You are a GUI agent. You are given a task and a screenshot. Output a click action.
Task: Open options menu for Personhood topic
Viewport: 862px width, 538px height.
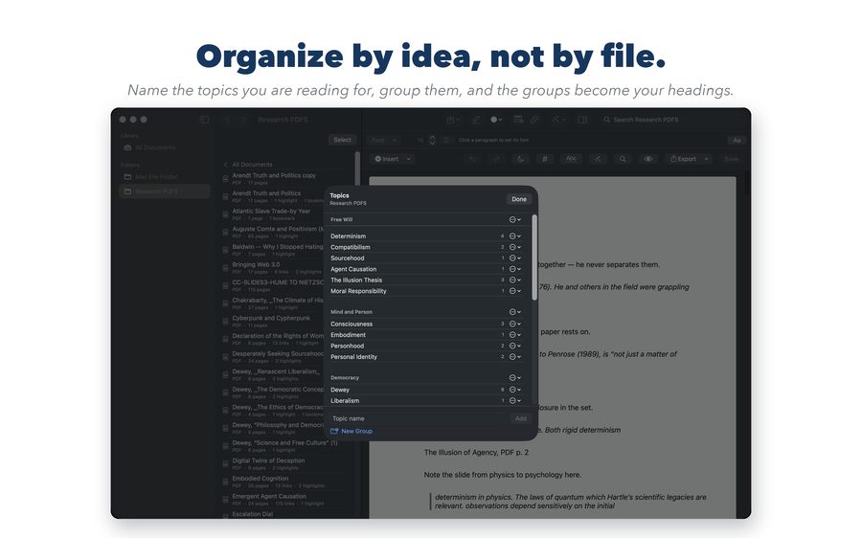click(514, 346)
